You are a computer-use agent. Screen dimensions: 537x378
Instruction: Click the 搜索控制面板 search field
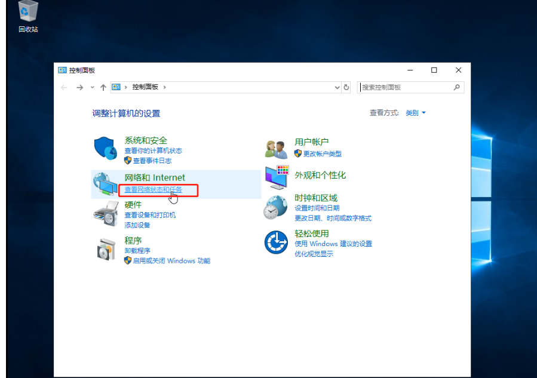coord(406,87)
